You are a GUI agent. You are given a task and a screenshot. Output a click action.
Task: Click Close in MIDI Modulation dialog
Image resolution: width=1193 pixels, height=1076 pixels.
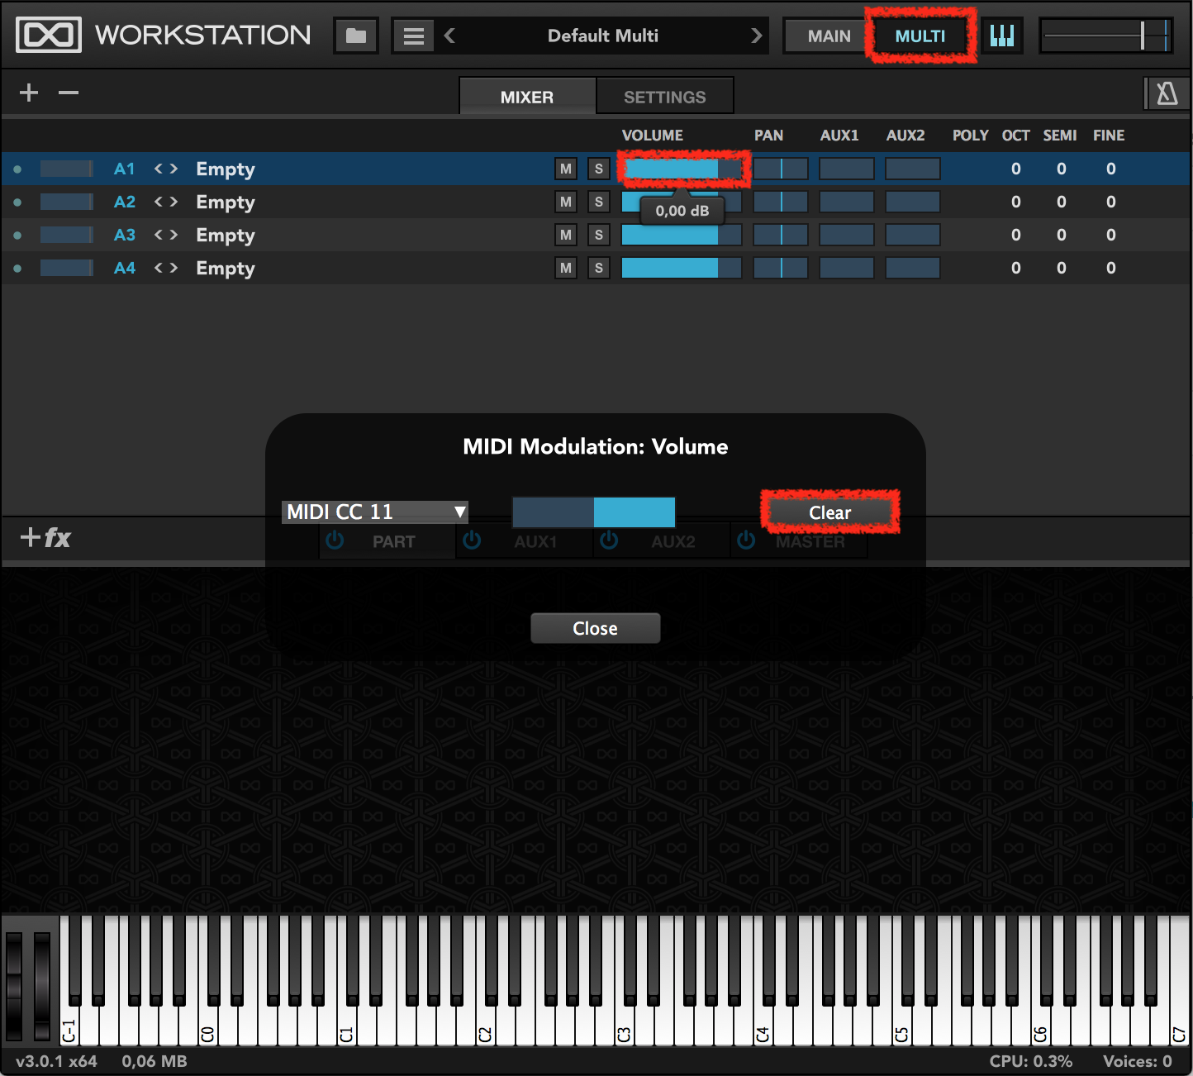[x=595, y=628]
